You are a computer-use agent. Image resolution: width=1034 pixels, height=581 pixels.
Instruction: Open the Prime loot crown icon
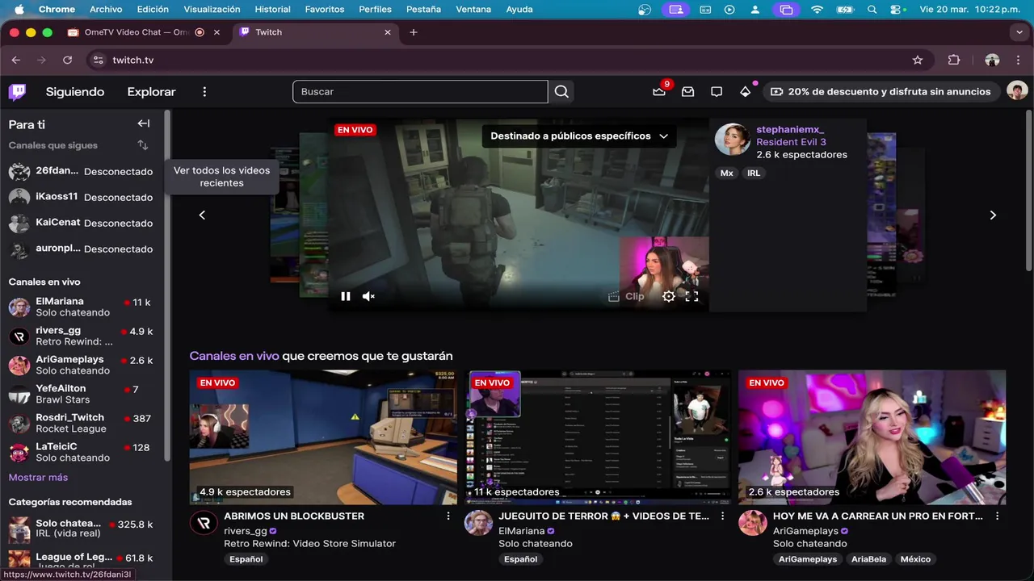659,92
